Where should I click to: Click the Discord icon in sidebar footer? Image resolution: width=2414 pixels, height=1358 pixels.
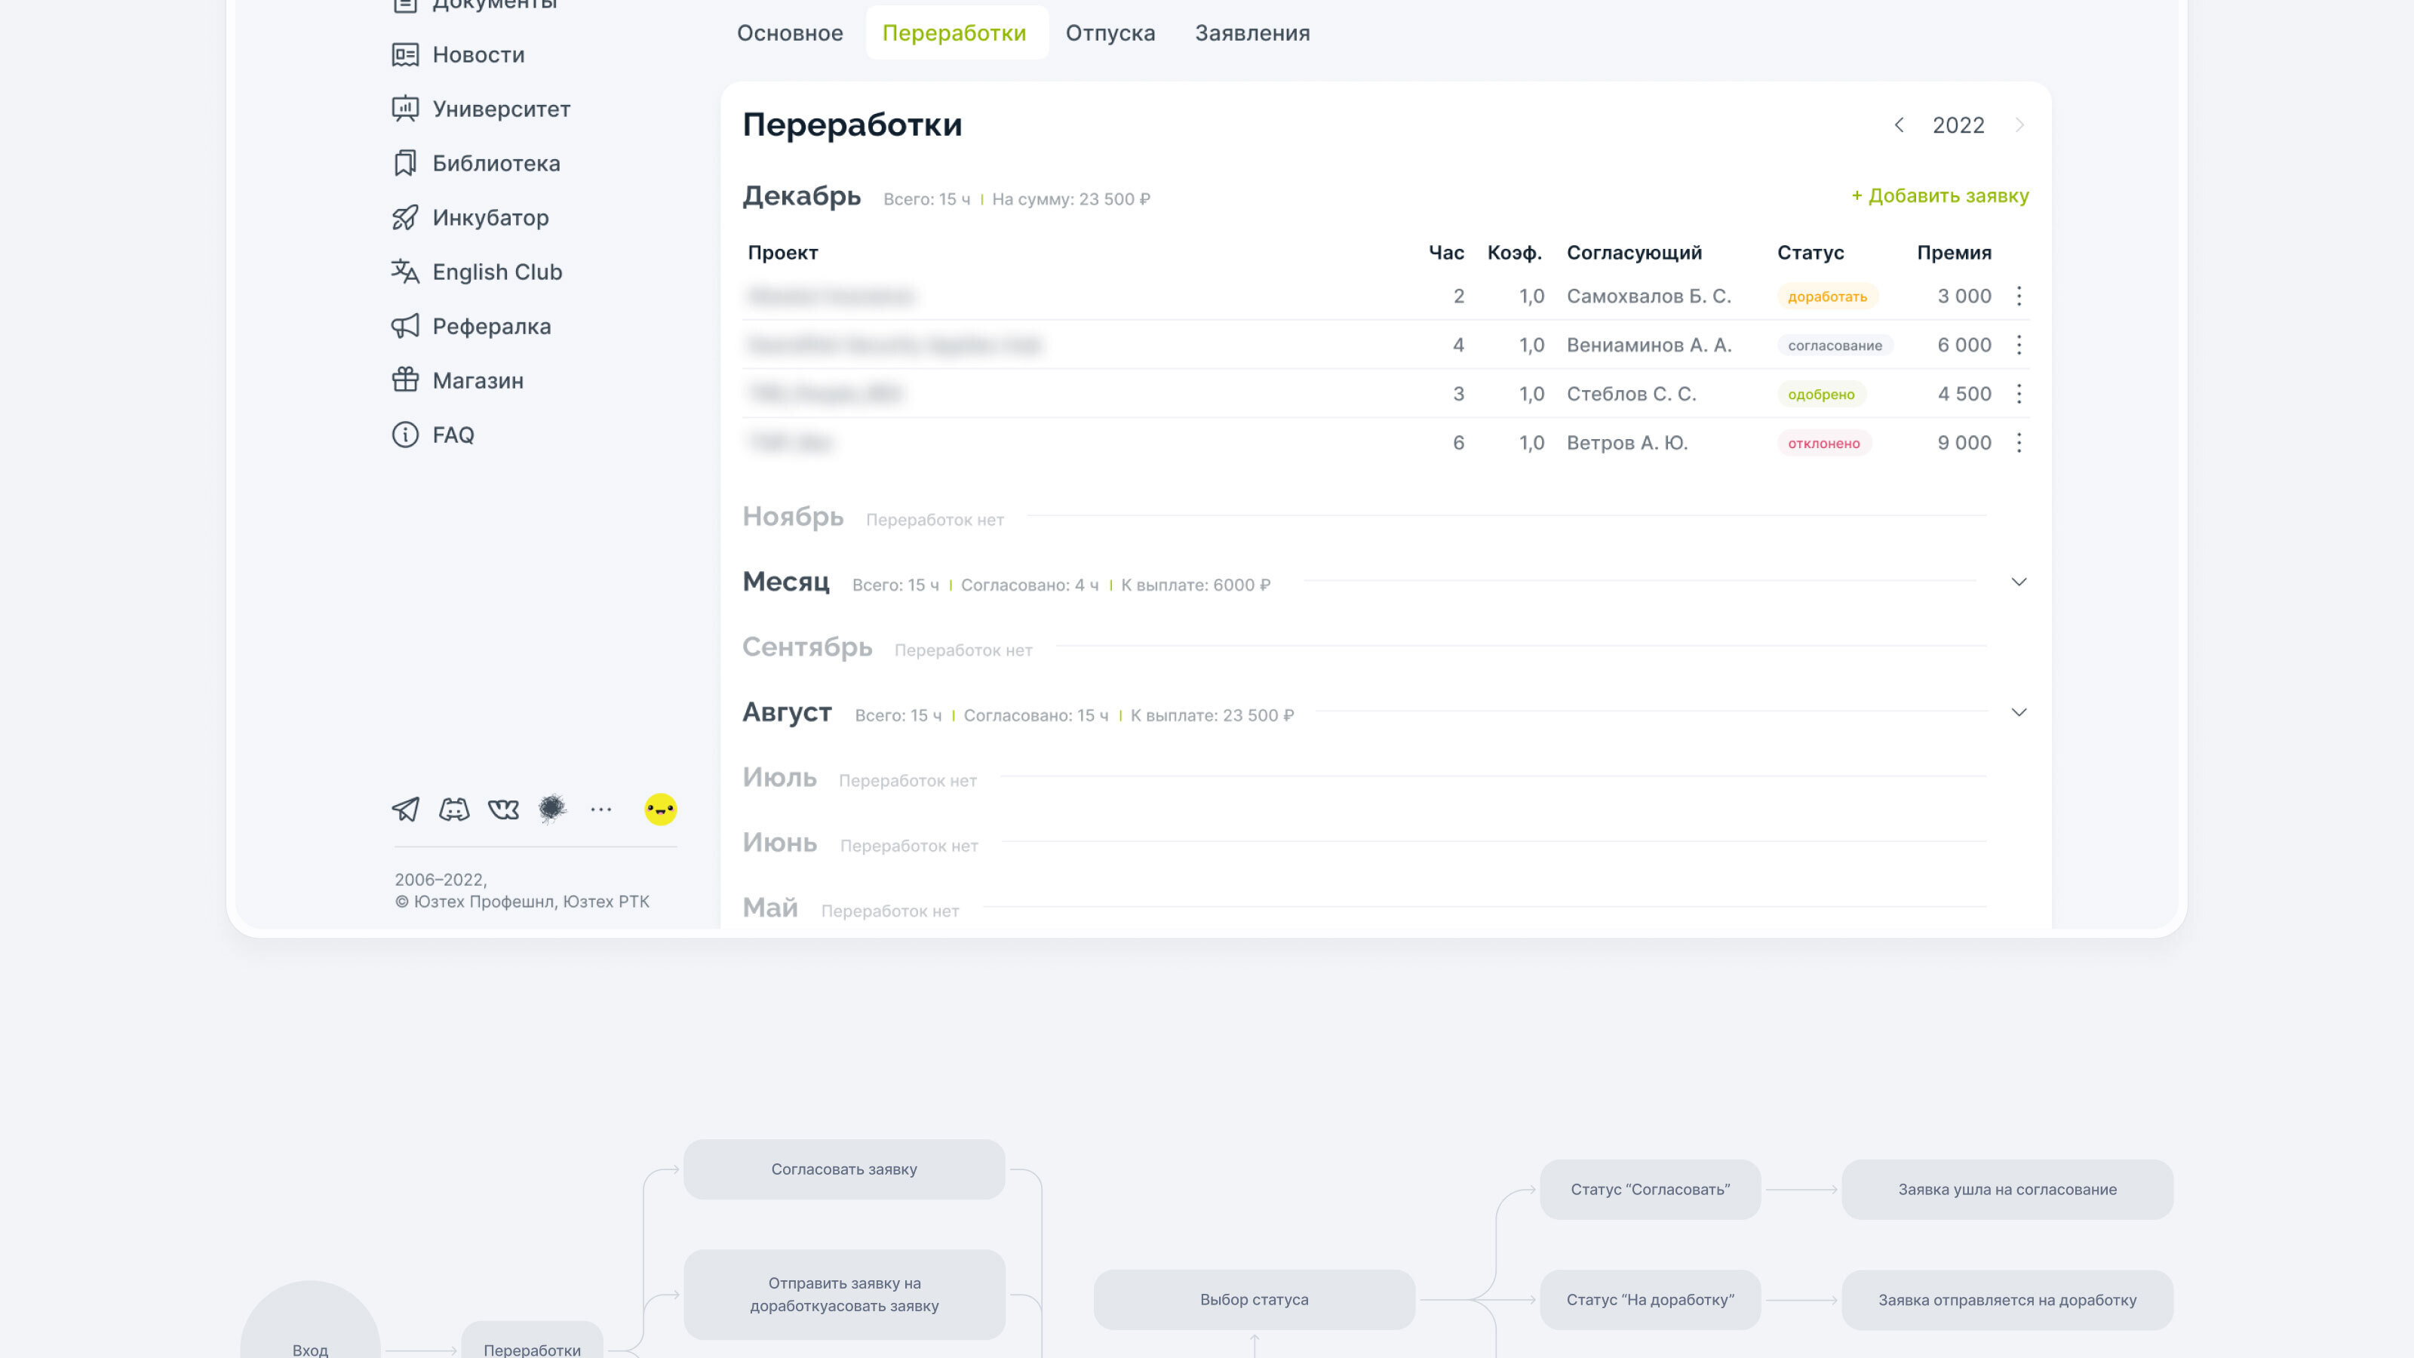(x=454, y=810)
